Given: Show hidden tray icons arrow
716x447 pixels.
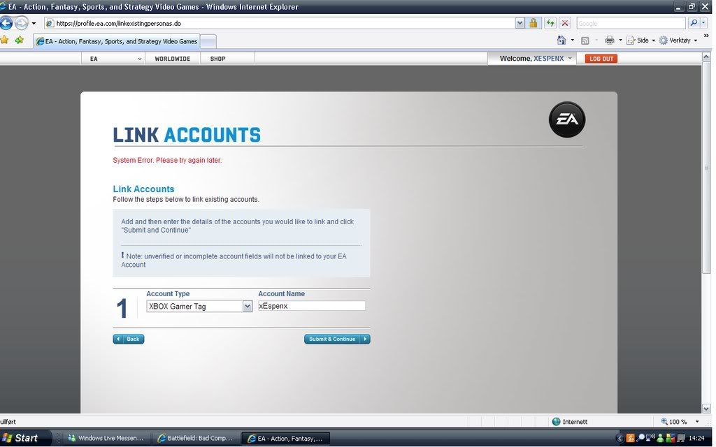Looking at the screenshot, I should 620,439.
